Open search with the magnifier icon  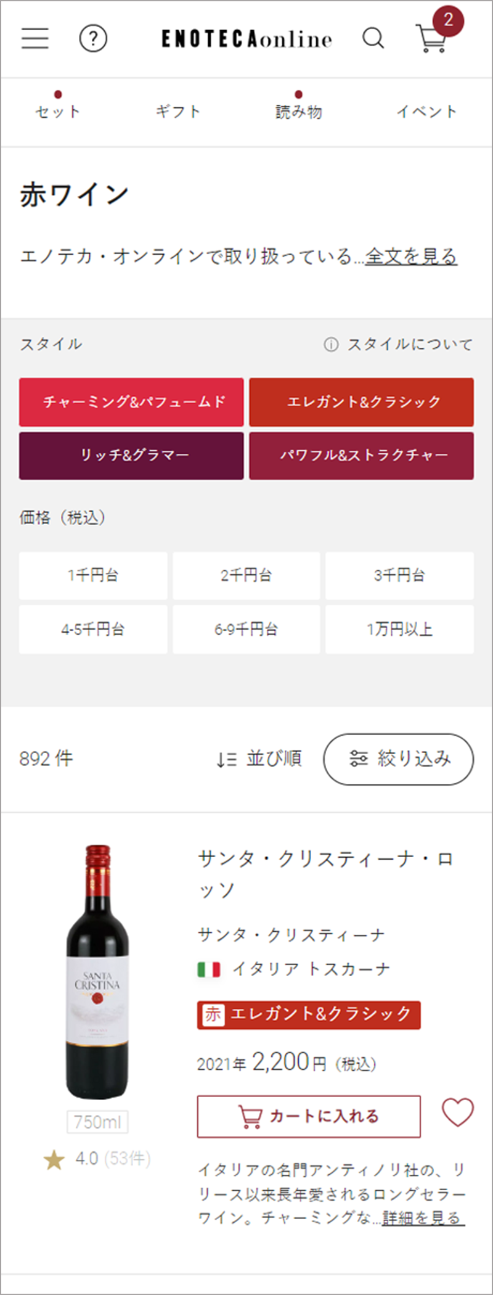373,38
